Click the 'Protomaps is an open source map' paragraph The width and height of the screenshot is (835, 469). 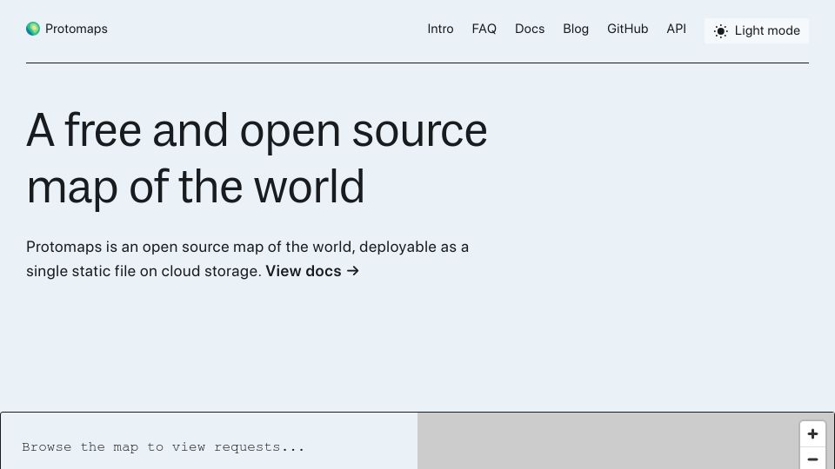pyautogui.click(x=248, y=259)
